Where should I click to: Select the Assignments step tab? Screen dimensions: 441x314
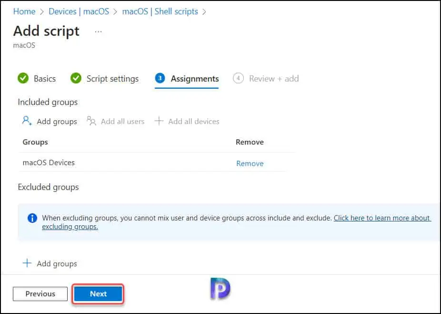click(195, 79)
